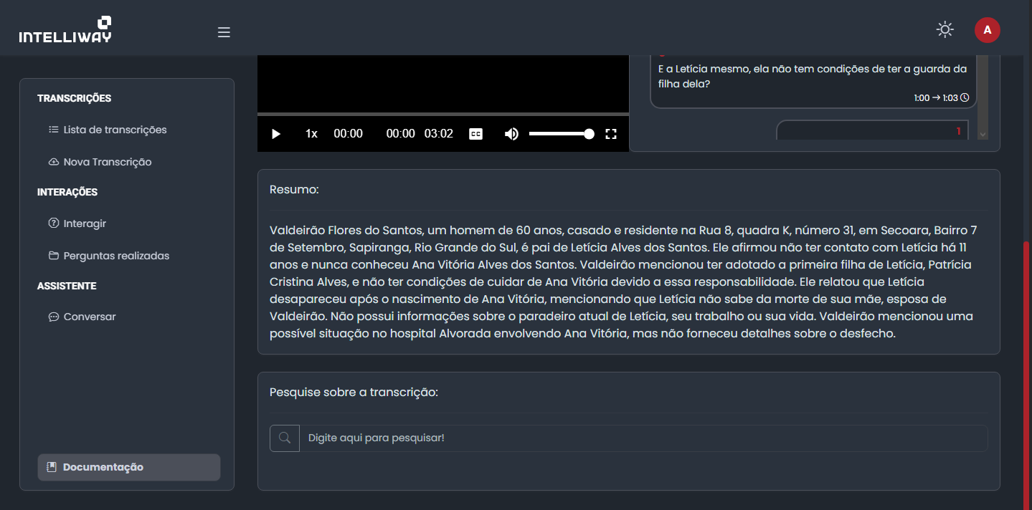Viewport: 1032px width, 510px height.
Task: Adjust the video volume slider
Action: (x=559, y=134)
